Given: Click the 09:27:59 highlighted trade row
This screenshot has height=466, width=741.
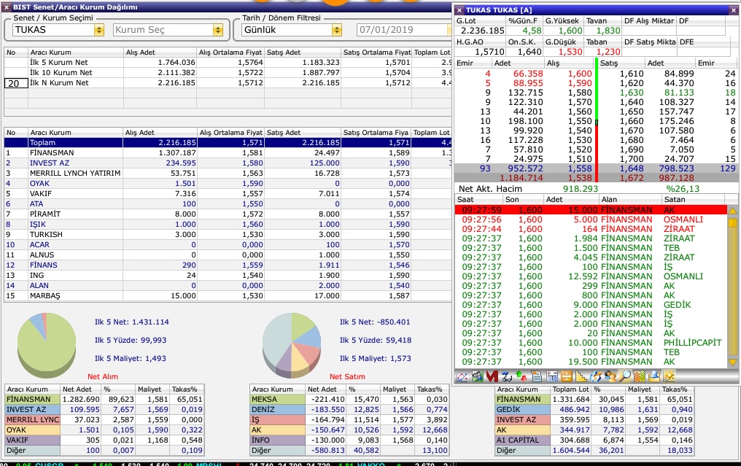Looking at the screenshot, I should 591,210.
